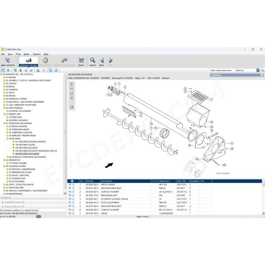
Task: Expand the Conditions dropdown panel
Action: click(262, 75)
